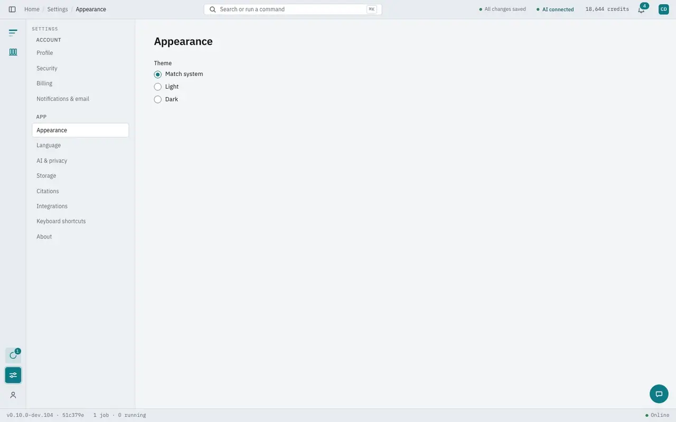
Task: Select the Dark theme option
Action: 166,99
